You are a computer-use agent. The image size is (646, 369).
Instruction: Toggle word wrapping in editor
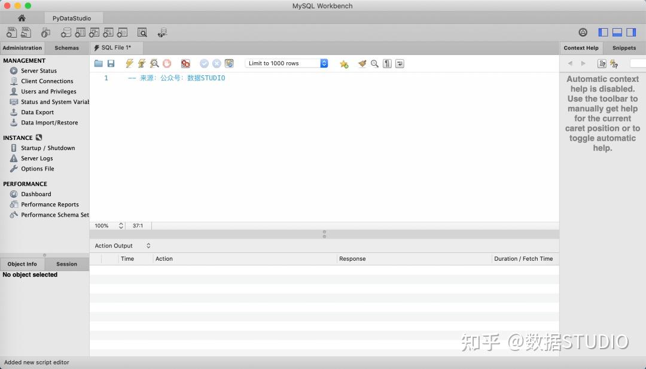[x=400, y=63]
